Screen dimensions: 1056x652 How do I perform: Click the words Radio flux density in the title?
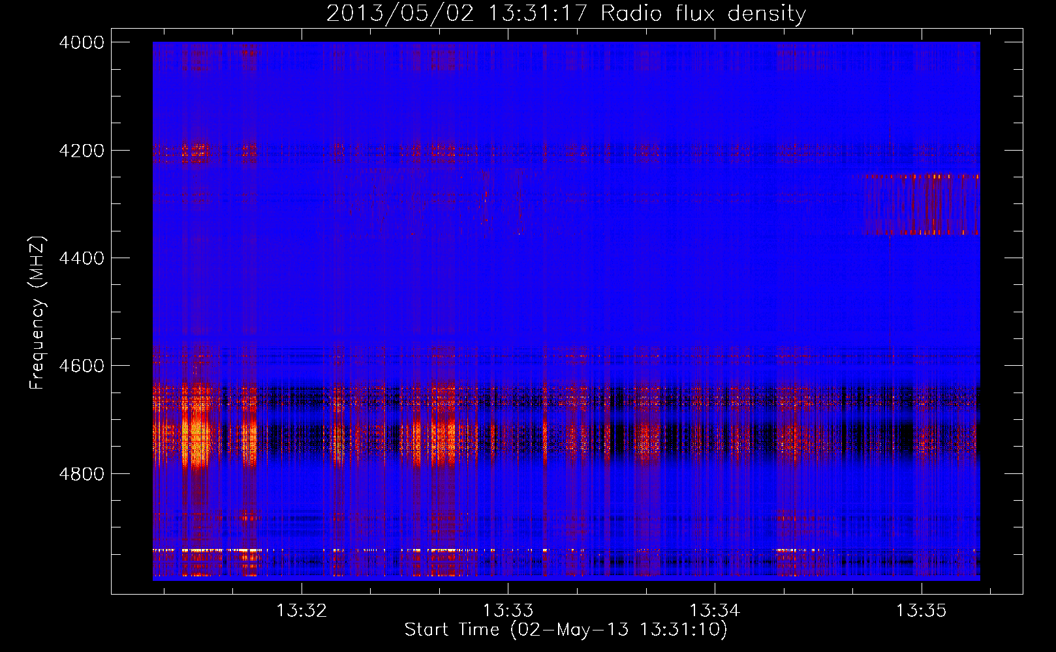pos(703,14)
